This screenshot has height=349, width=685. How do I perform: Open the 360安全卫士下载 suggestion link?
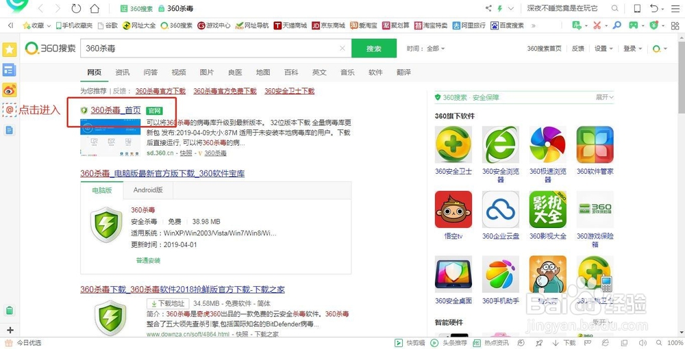pos(289,91)
